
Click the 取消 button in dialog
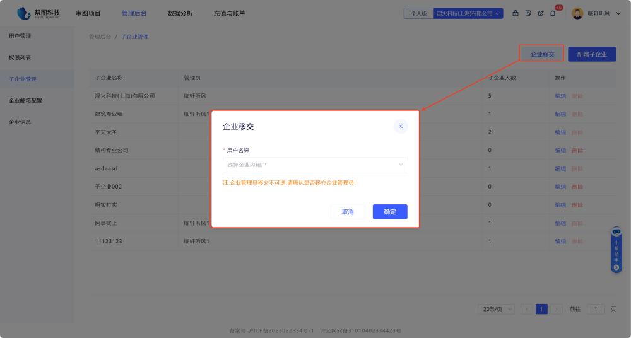pos(348,212)
